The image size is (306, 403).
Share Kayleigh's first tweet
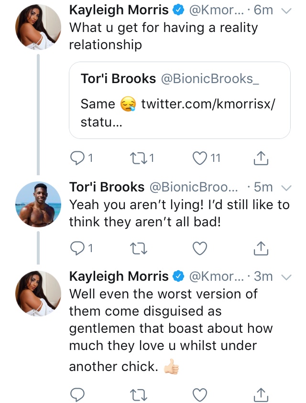(261, 158)
